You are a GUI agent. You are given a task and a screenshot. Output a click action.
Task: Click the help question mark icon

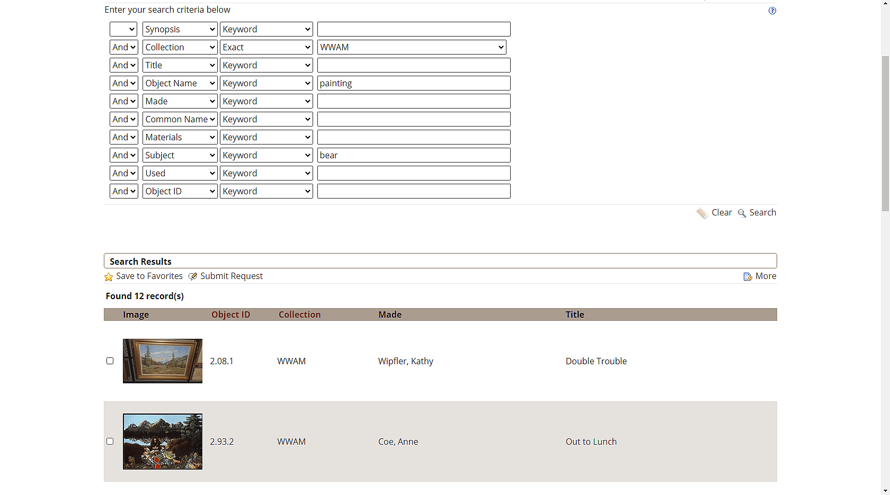[772, 11]
